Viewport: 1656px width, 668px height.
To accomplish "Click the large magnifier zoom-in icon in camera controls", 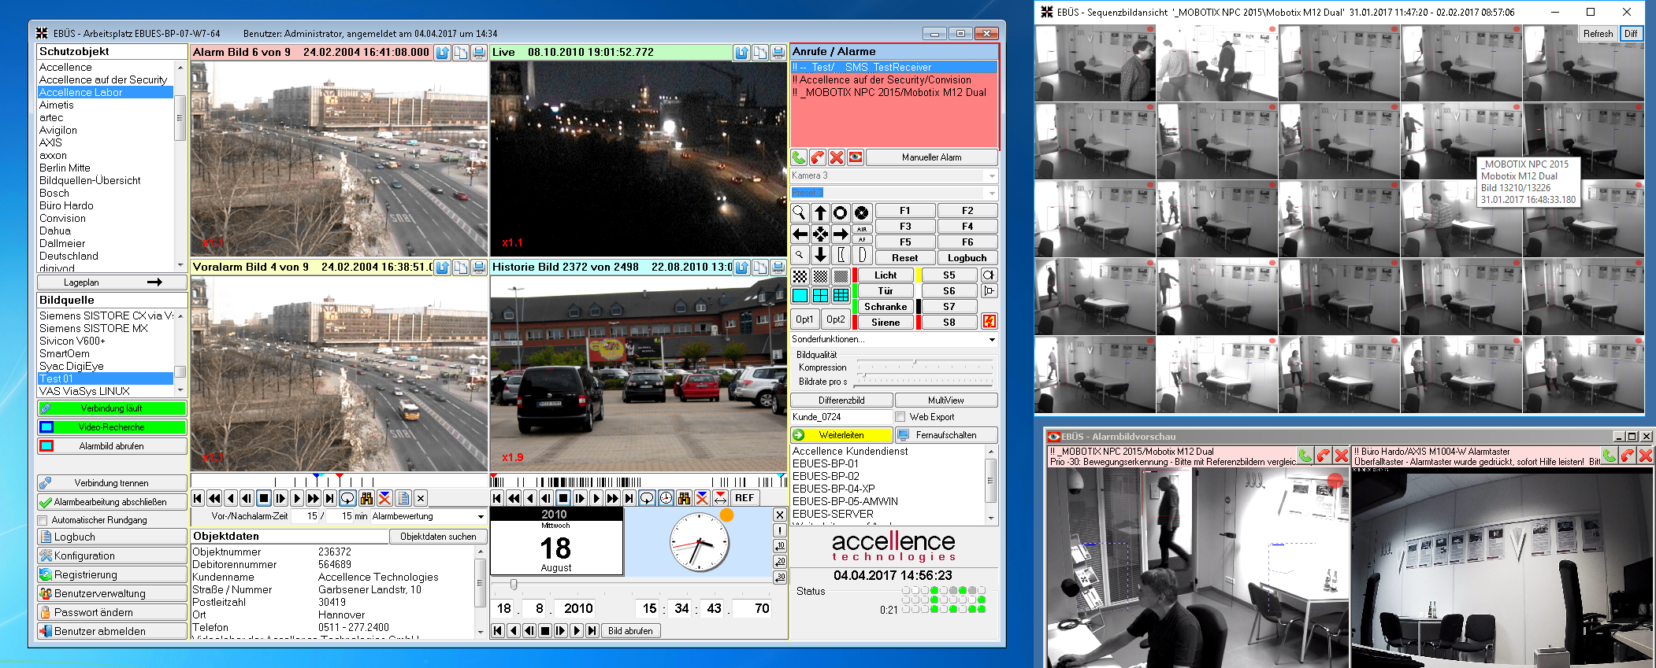I will pyautogui.click(x=799, y=212).
